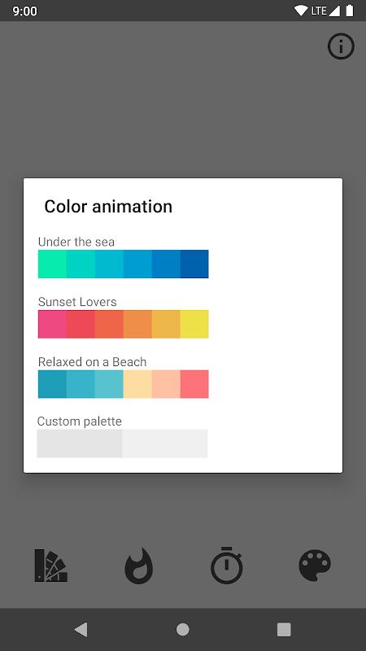Open the stopwatch timer icon
The width and height of the screenshot is (366, 651).
click(x=227, y=565)
